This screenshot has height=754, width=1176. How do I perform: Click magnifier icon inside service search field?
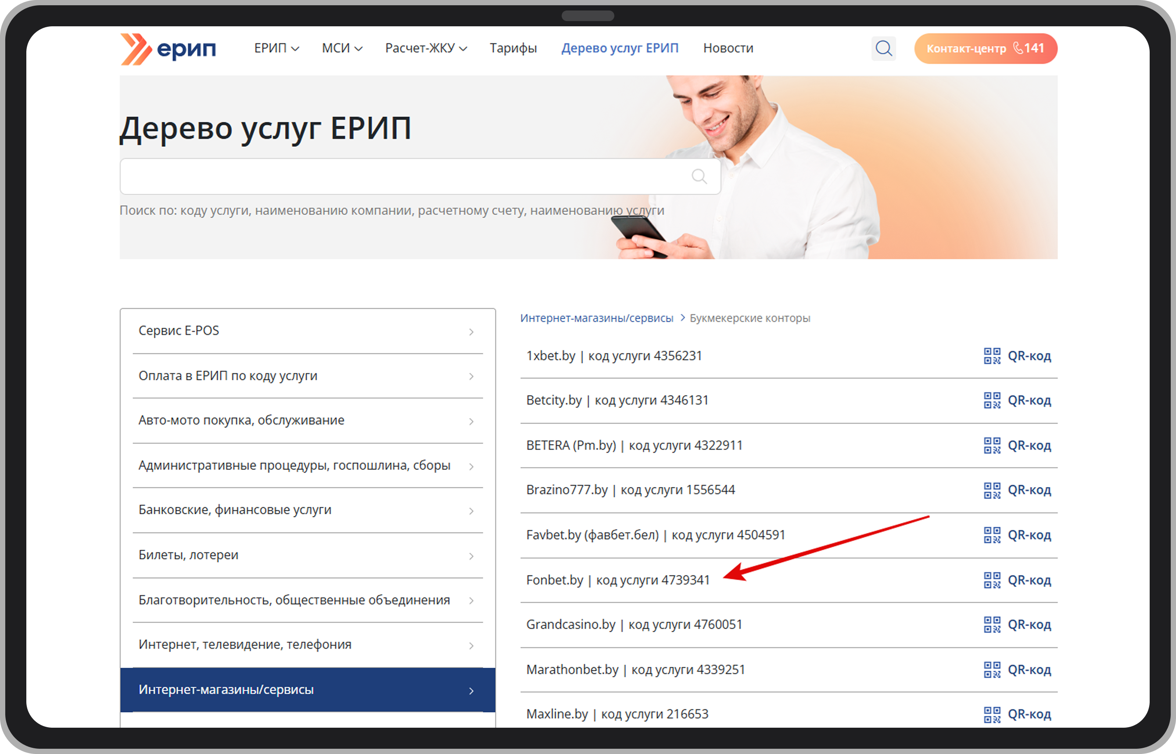coord(699,176)
